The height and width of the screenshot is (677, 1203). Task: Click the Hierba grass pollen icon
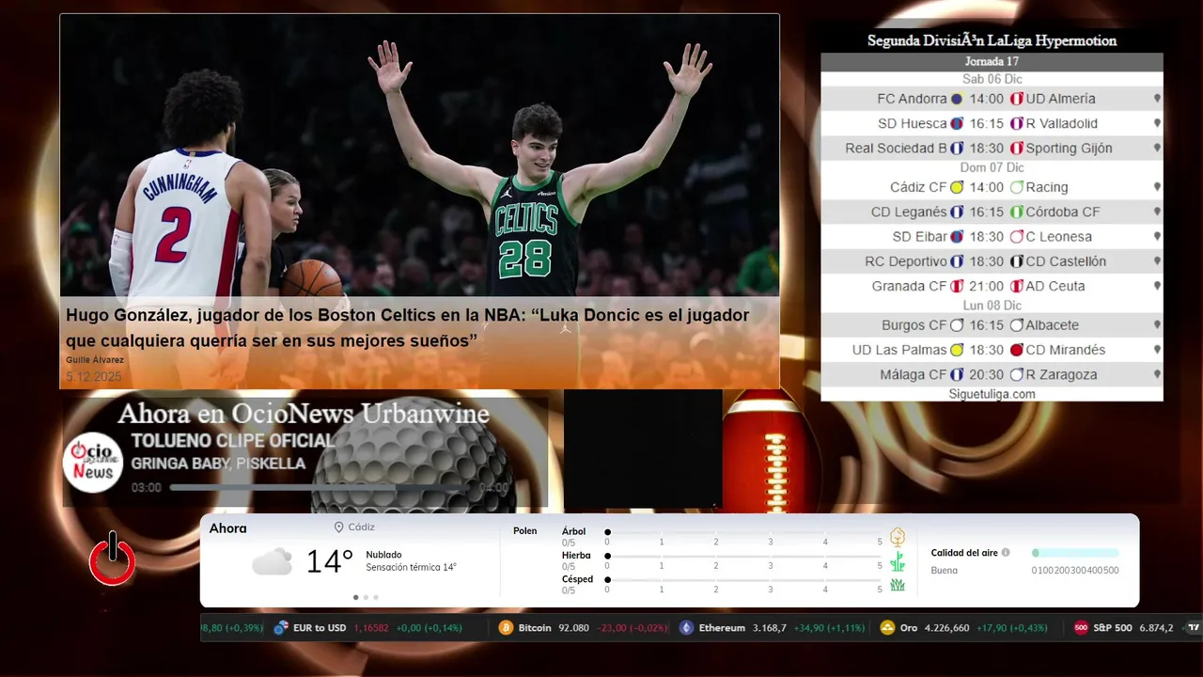click(898, 561)
